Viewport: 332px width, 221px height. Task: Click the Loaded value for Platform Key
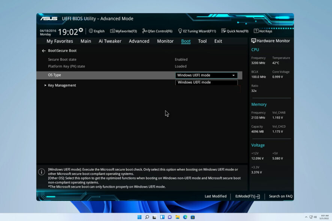(181, 66)
